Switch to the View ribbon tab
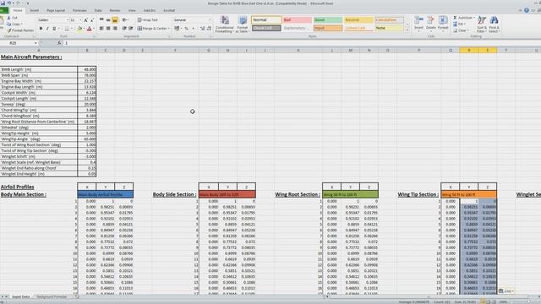Screen dimensions: 541x304 coord(132,10)
